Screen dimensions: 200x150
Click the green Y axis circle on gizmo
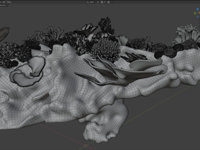click(x=195, y=13)
